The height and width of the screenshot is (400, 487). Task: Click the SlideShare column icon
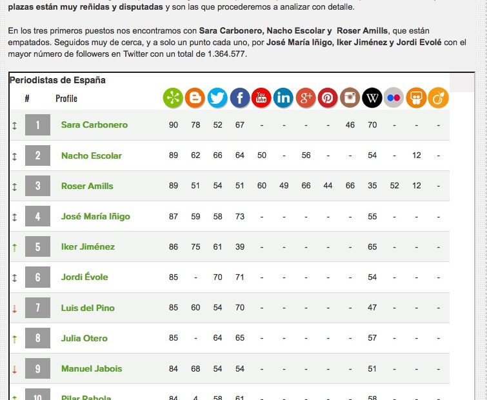click(416, 98)
